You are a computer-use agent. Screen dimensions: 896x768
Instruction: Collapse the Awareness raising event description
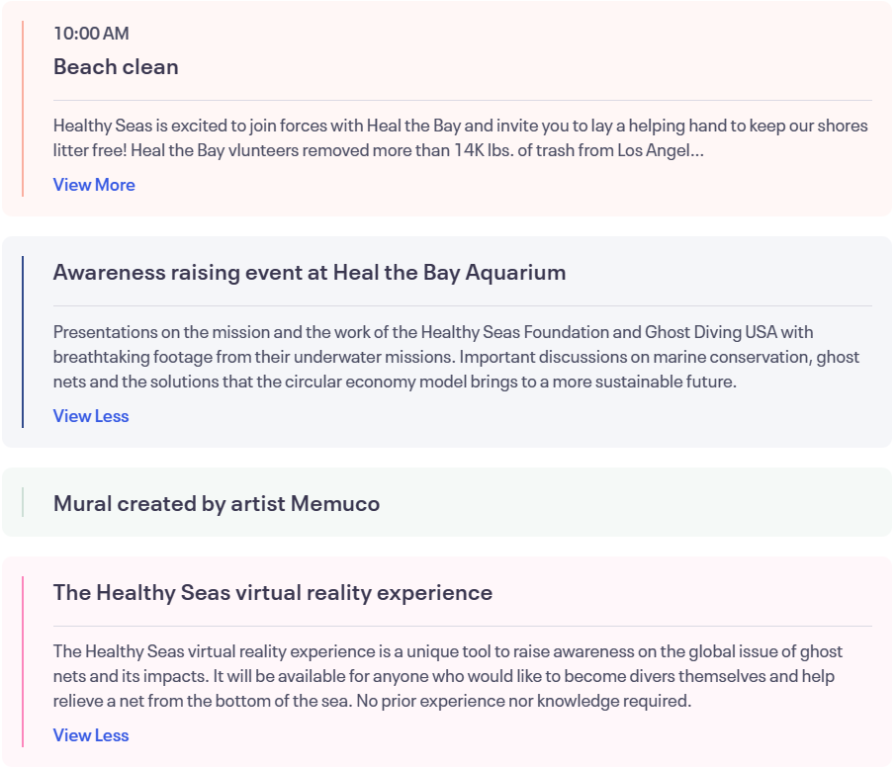(90, 415)
